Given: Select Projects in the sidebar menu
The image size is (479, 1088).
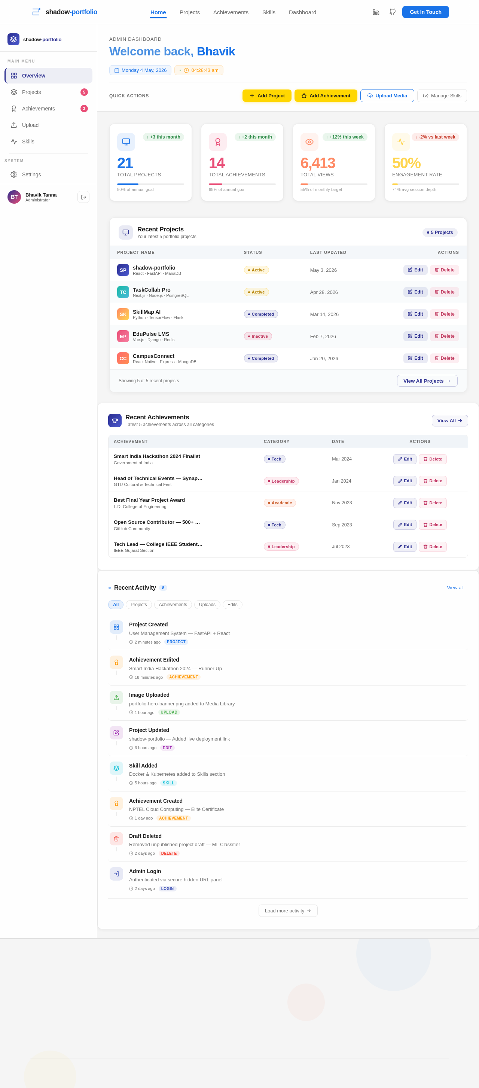Looking at the screenshot, I should pyautogui.click(x=49, y=92).
